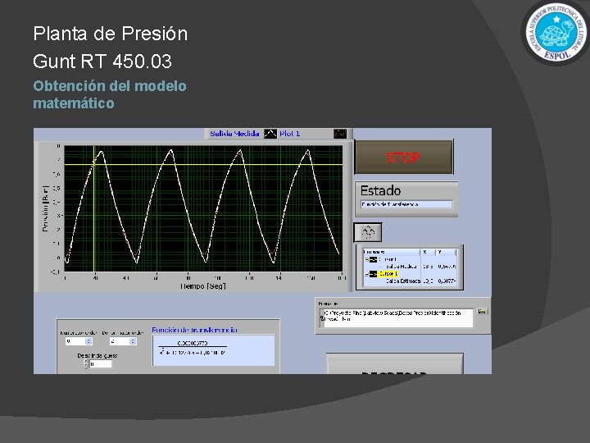Click the Estado status indicator field

tap(406, 204)
